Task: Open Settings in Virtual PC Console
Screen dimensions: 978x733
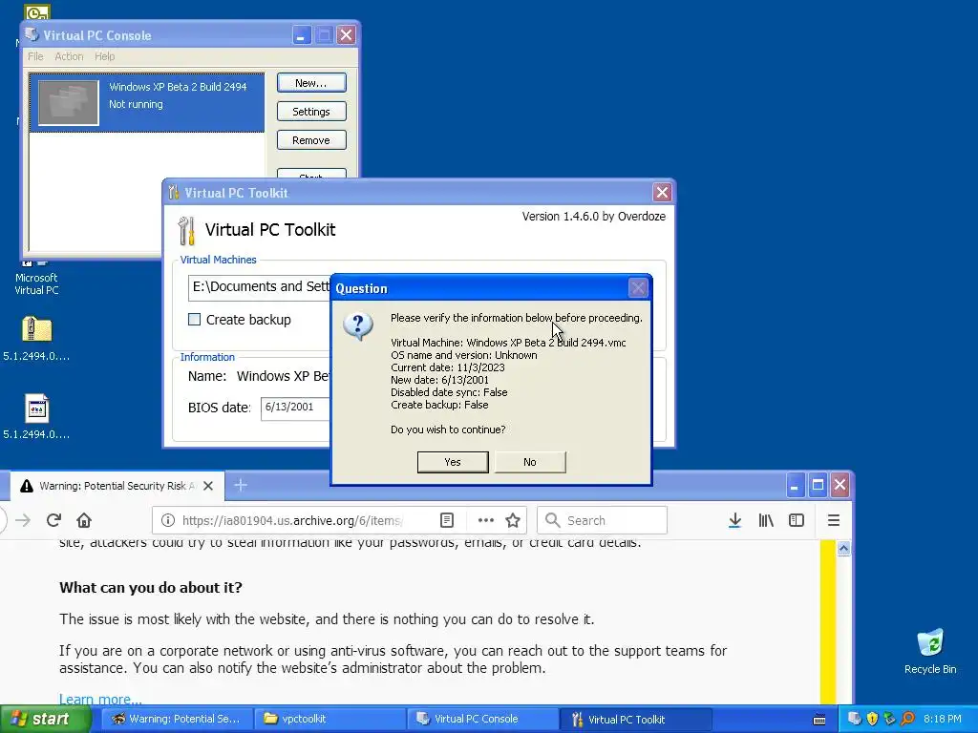Action: coord(311,112)
